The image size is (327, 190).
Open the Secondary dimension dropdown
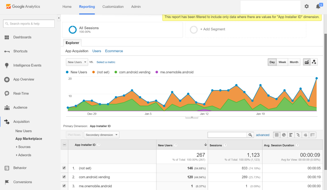coord(102,135)
